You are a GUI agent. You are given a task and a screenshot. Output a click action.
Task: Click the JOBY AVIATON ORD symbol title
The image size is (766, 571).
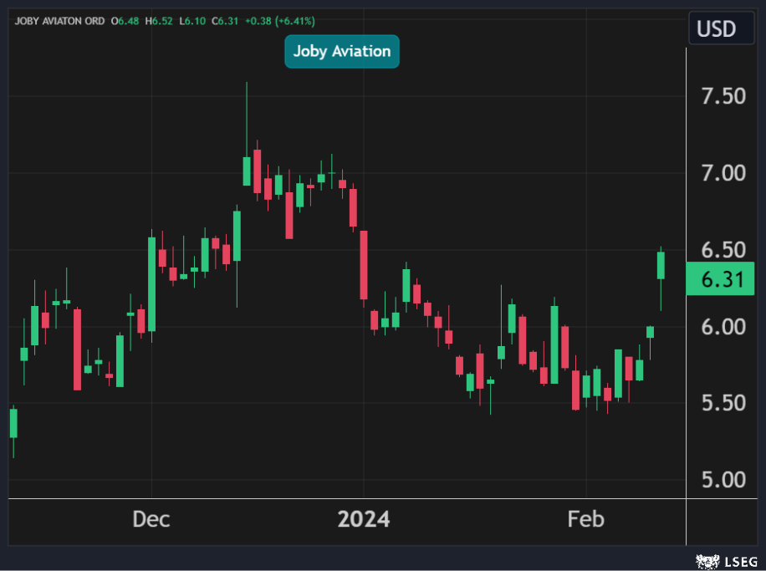tap(59, 21)
